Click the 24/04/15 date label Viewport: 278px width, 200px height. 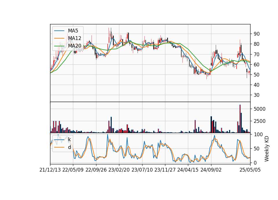(188, 170)
